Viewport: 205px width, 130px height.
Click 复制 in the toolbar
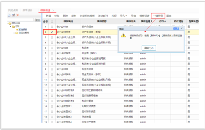[74, 16]
